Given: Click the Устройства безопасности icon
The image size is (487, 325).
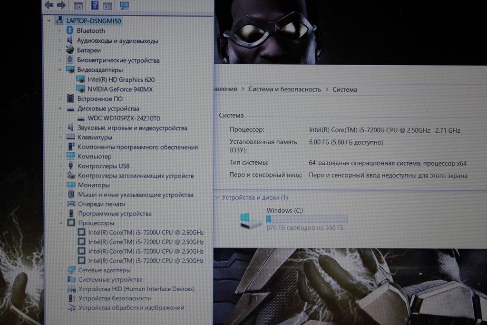Looking at the screenshot, I should click(x=72, y=298).
